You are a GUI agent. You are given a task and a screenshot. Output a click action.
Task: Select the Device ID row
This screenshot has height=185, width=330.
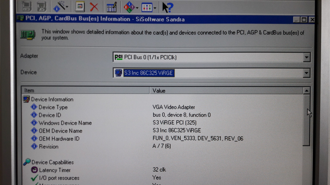point(162,115)
